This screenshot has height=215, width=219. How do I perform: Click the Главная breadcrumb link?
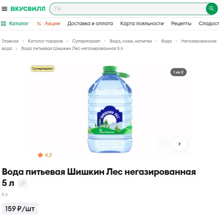point(10,41)
